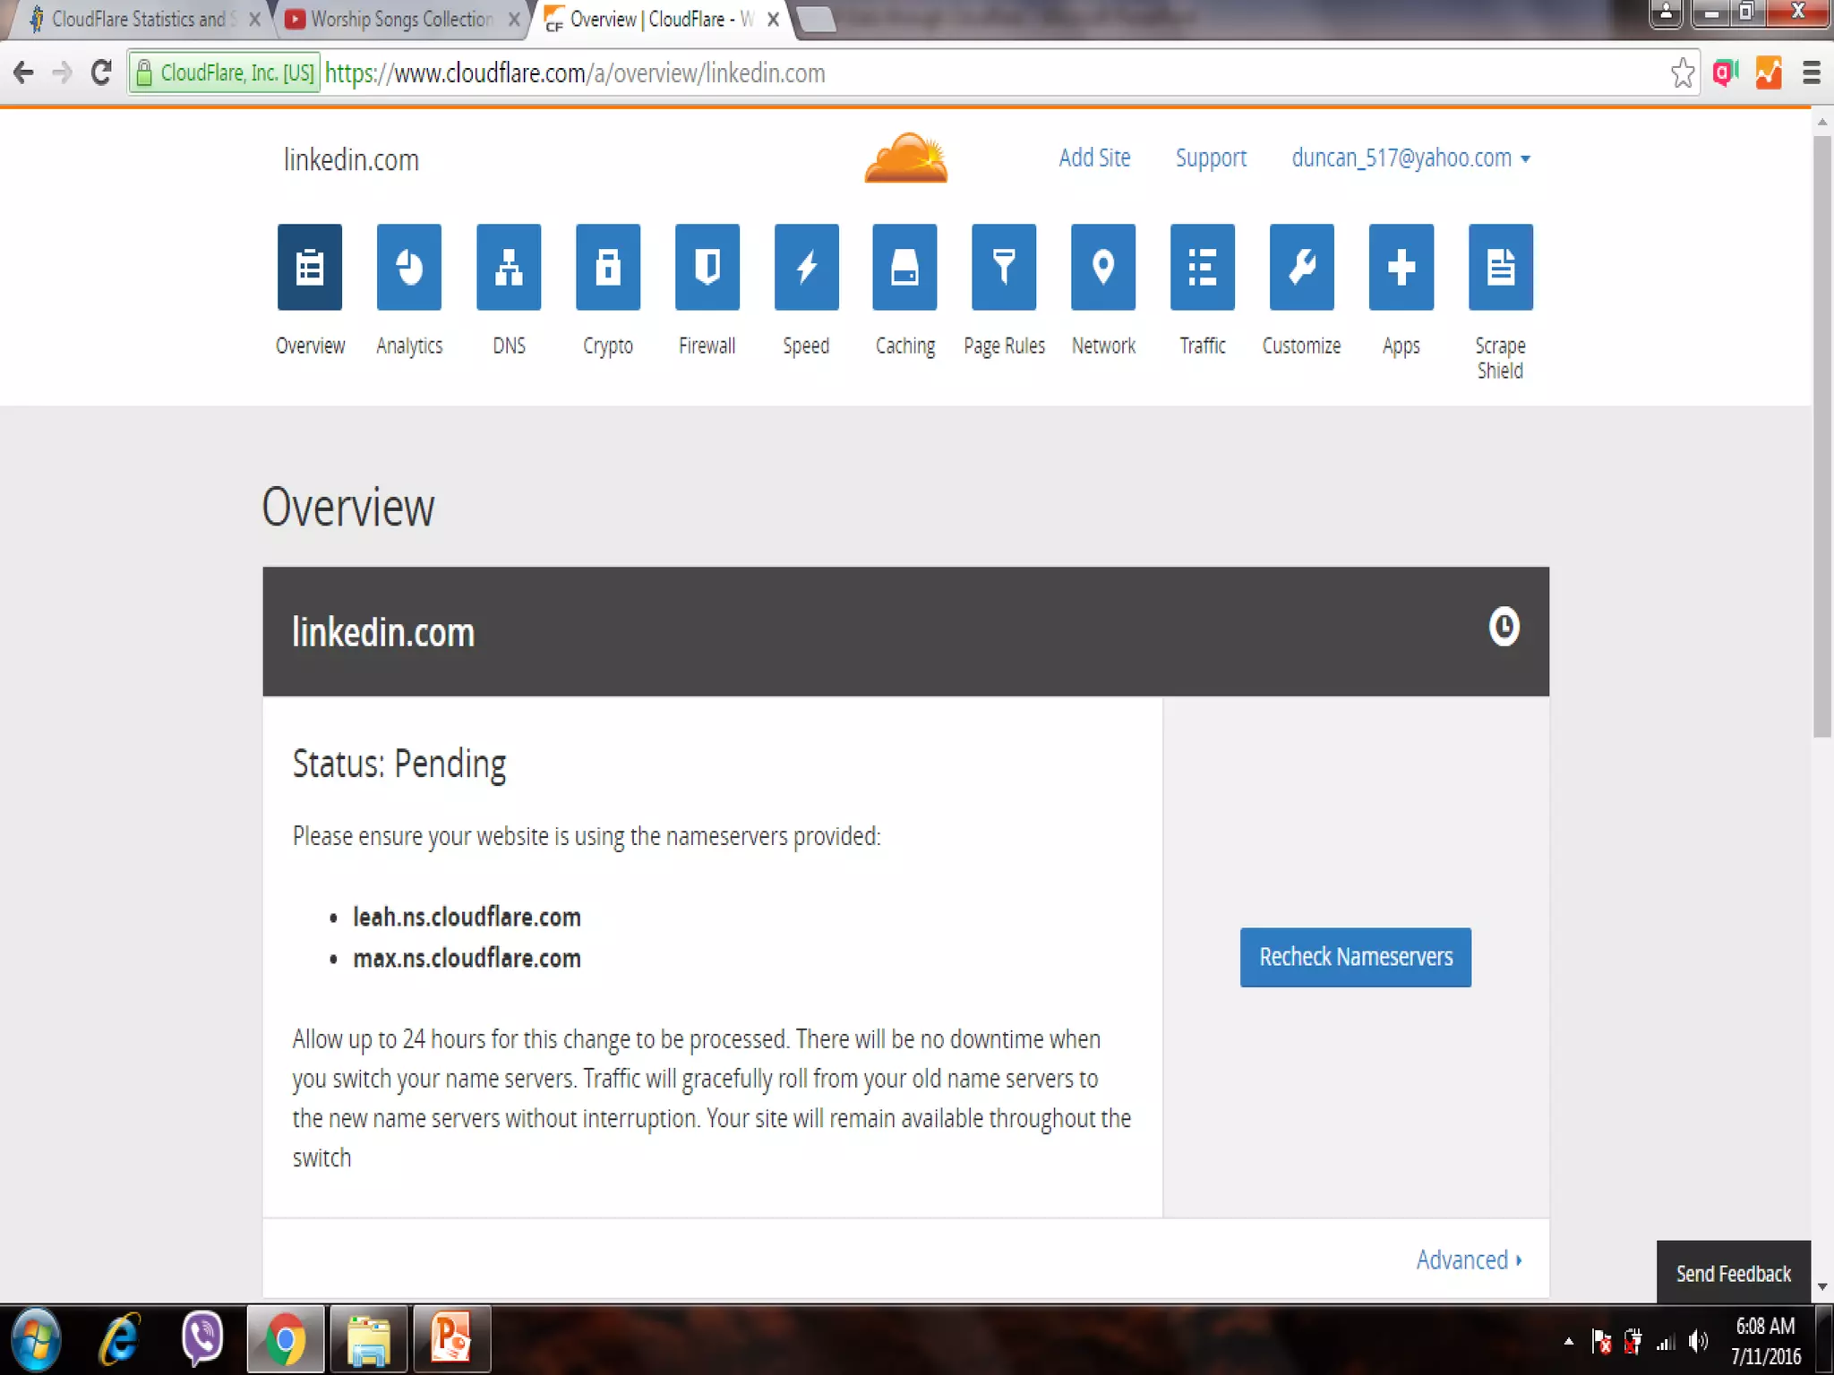The height and width of the screenshot is (1375, 1834).
Task: Open the Caching drive icon
Action: 904,267
